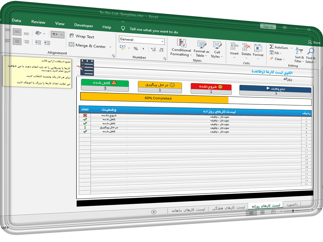Click Merge & Center button
Screen dimensions: 323x242
pyautogui.click(x=88, y=45)
